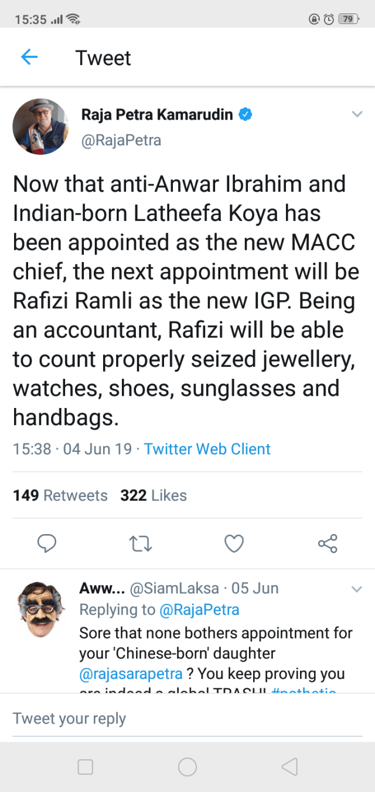View the 322 Likes list
This screenshot has height=792, width=375.
tap(154, 495)
